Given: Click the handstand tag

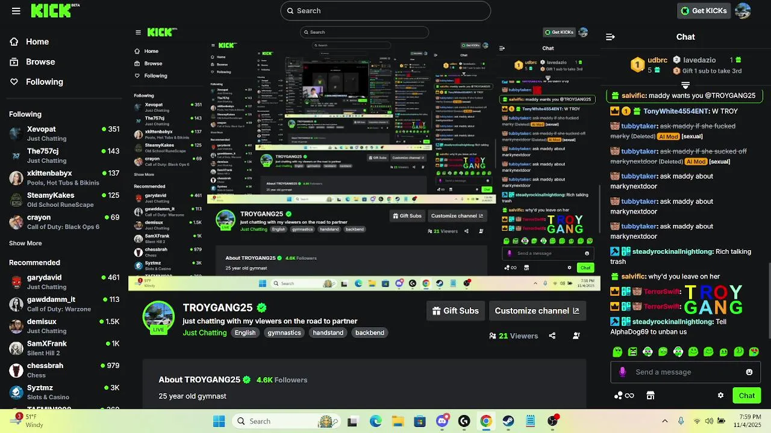Looking at the screenshot, I should (x=328, y=333).
